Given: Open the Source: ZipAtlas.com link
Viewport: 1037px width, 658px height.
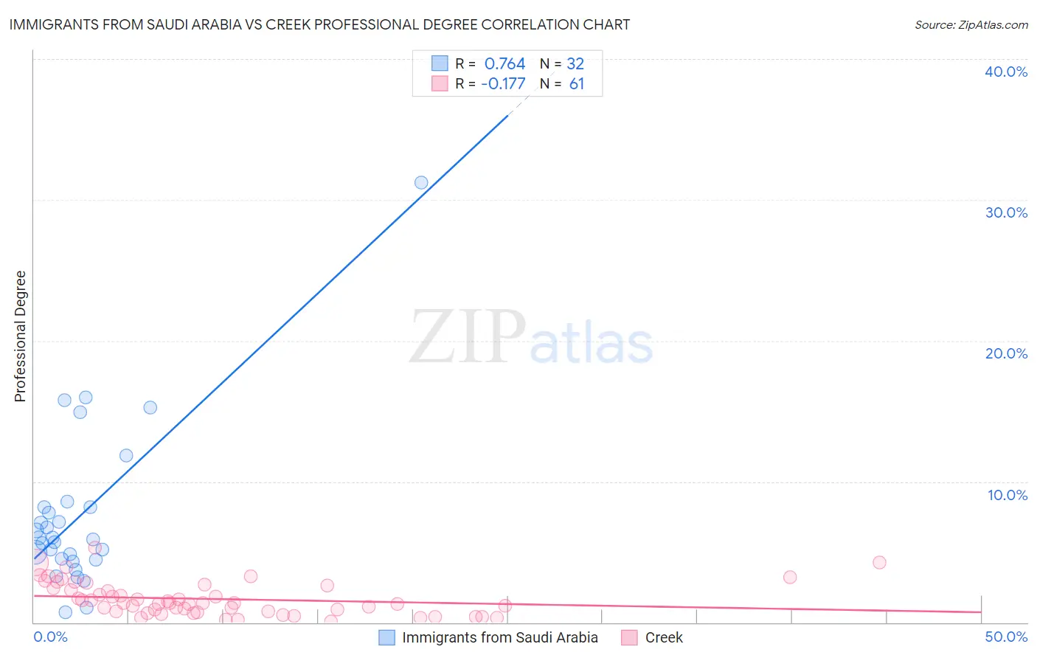Looking at the screenshot, I should tap(971, 24).
